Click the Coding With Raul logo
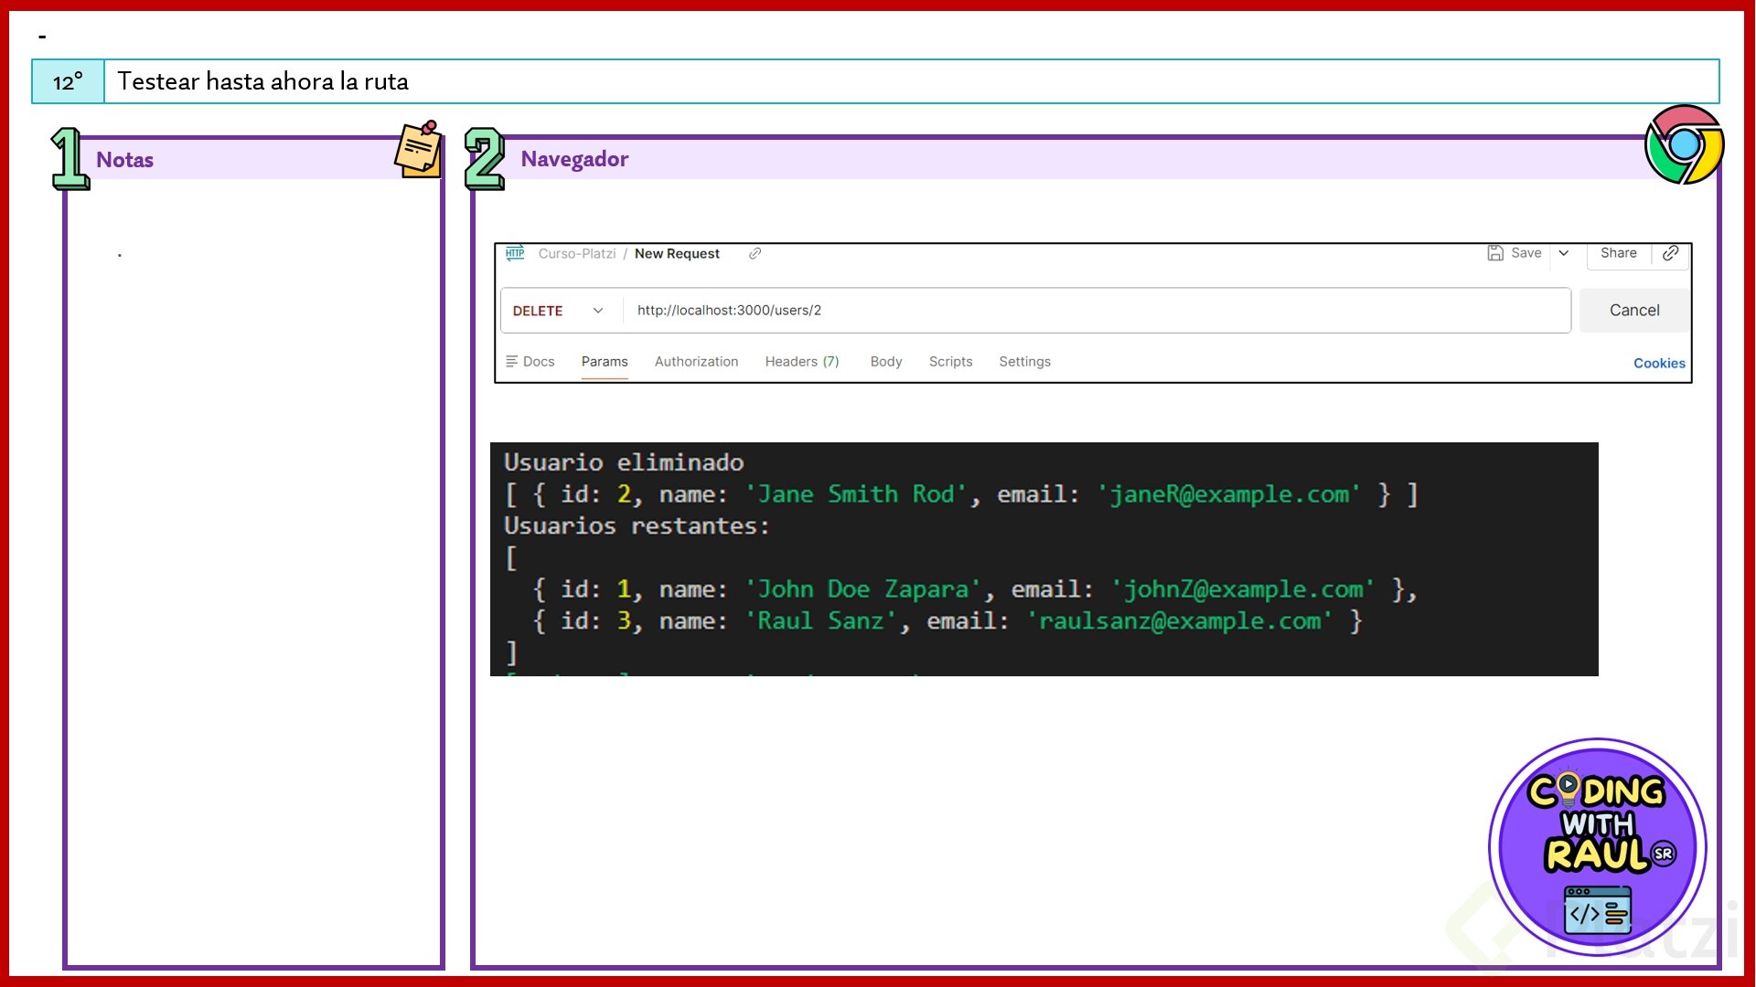The width and height of the screenshot is (1756, 987). (1597, 847)
